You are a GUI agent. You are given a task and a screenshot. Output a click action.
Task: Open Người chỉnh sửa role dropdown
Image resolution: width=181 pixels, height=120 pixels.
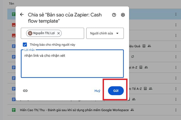pos(105,33)
